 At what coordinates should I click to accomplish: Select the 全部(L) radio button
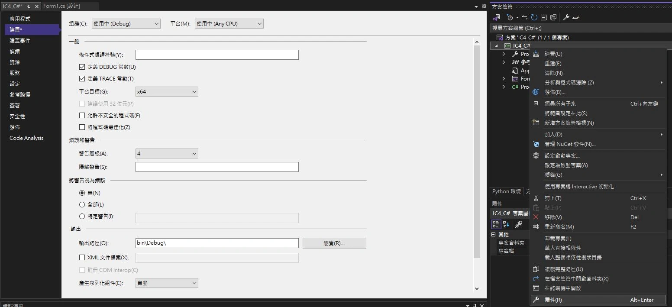pyautogui.click(x=82, y=204)
